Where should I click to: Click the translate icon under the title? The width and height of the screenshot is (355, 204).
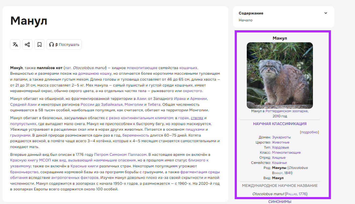15,44
